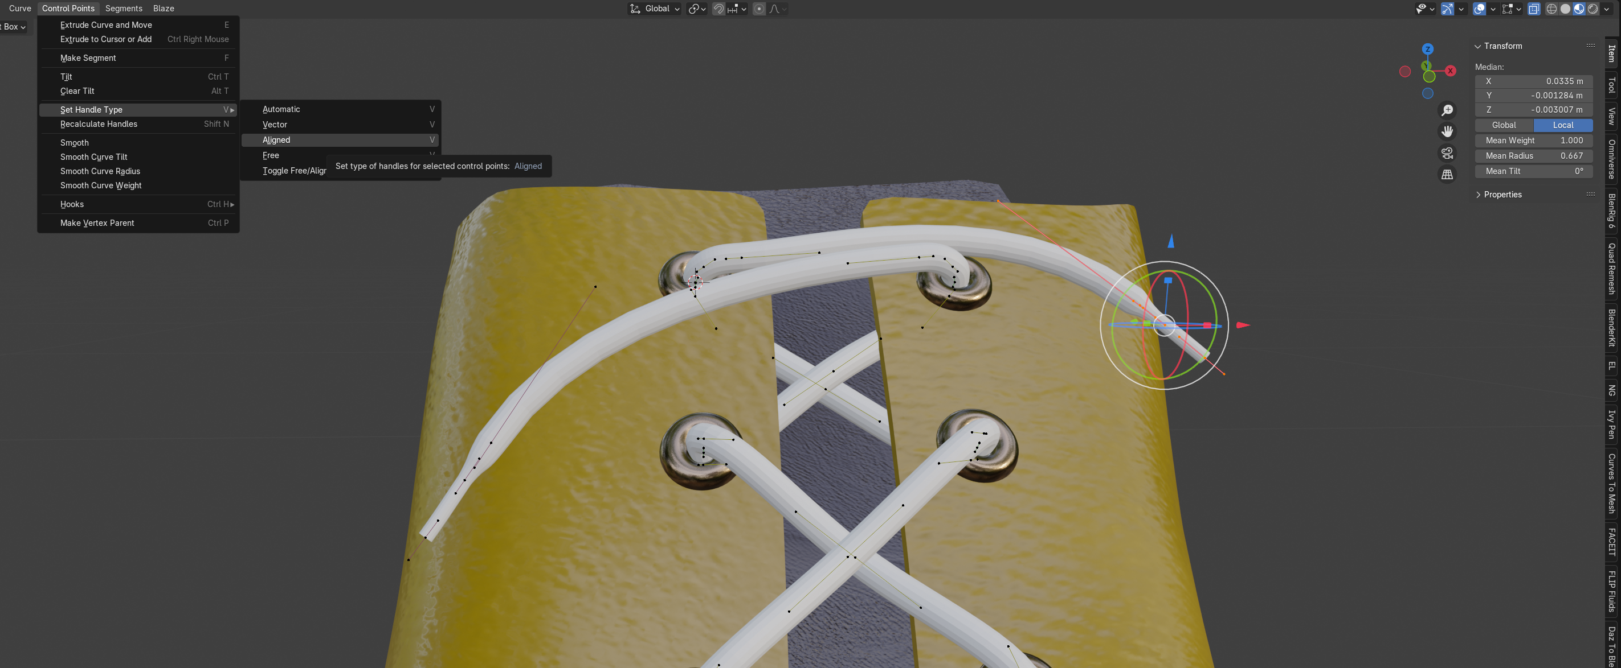Select wireframe viewport shading
Screen dimensions: 1621x668
pos(1552,9)
